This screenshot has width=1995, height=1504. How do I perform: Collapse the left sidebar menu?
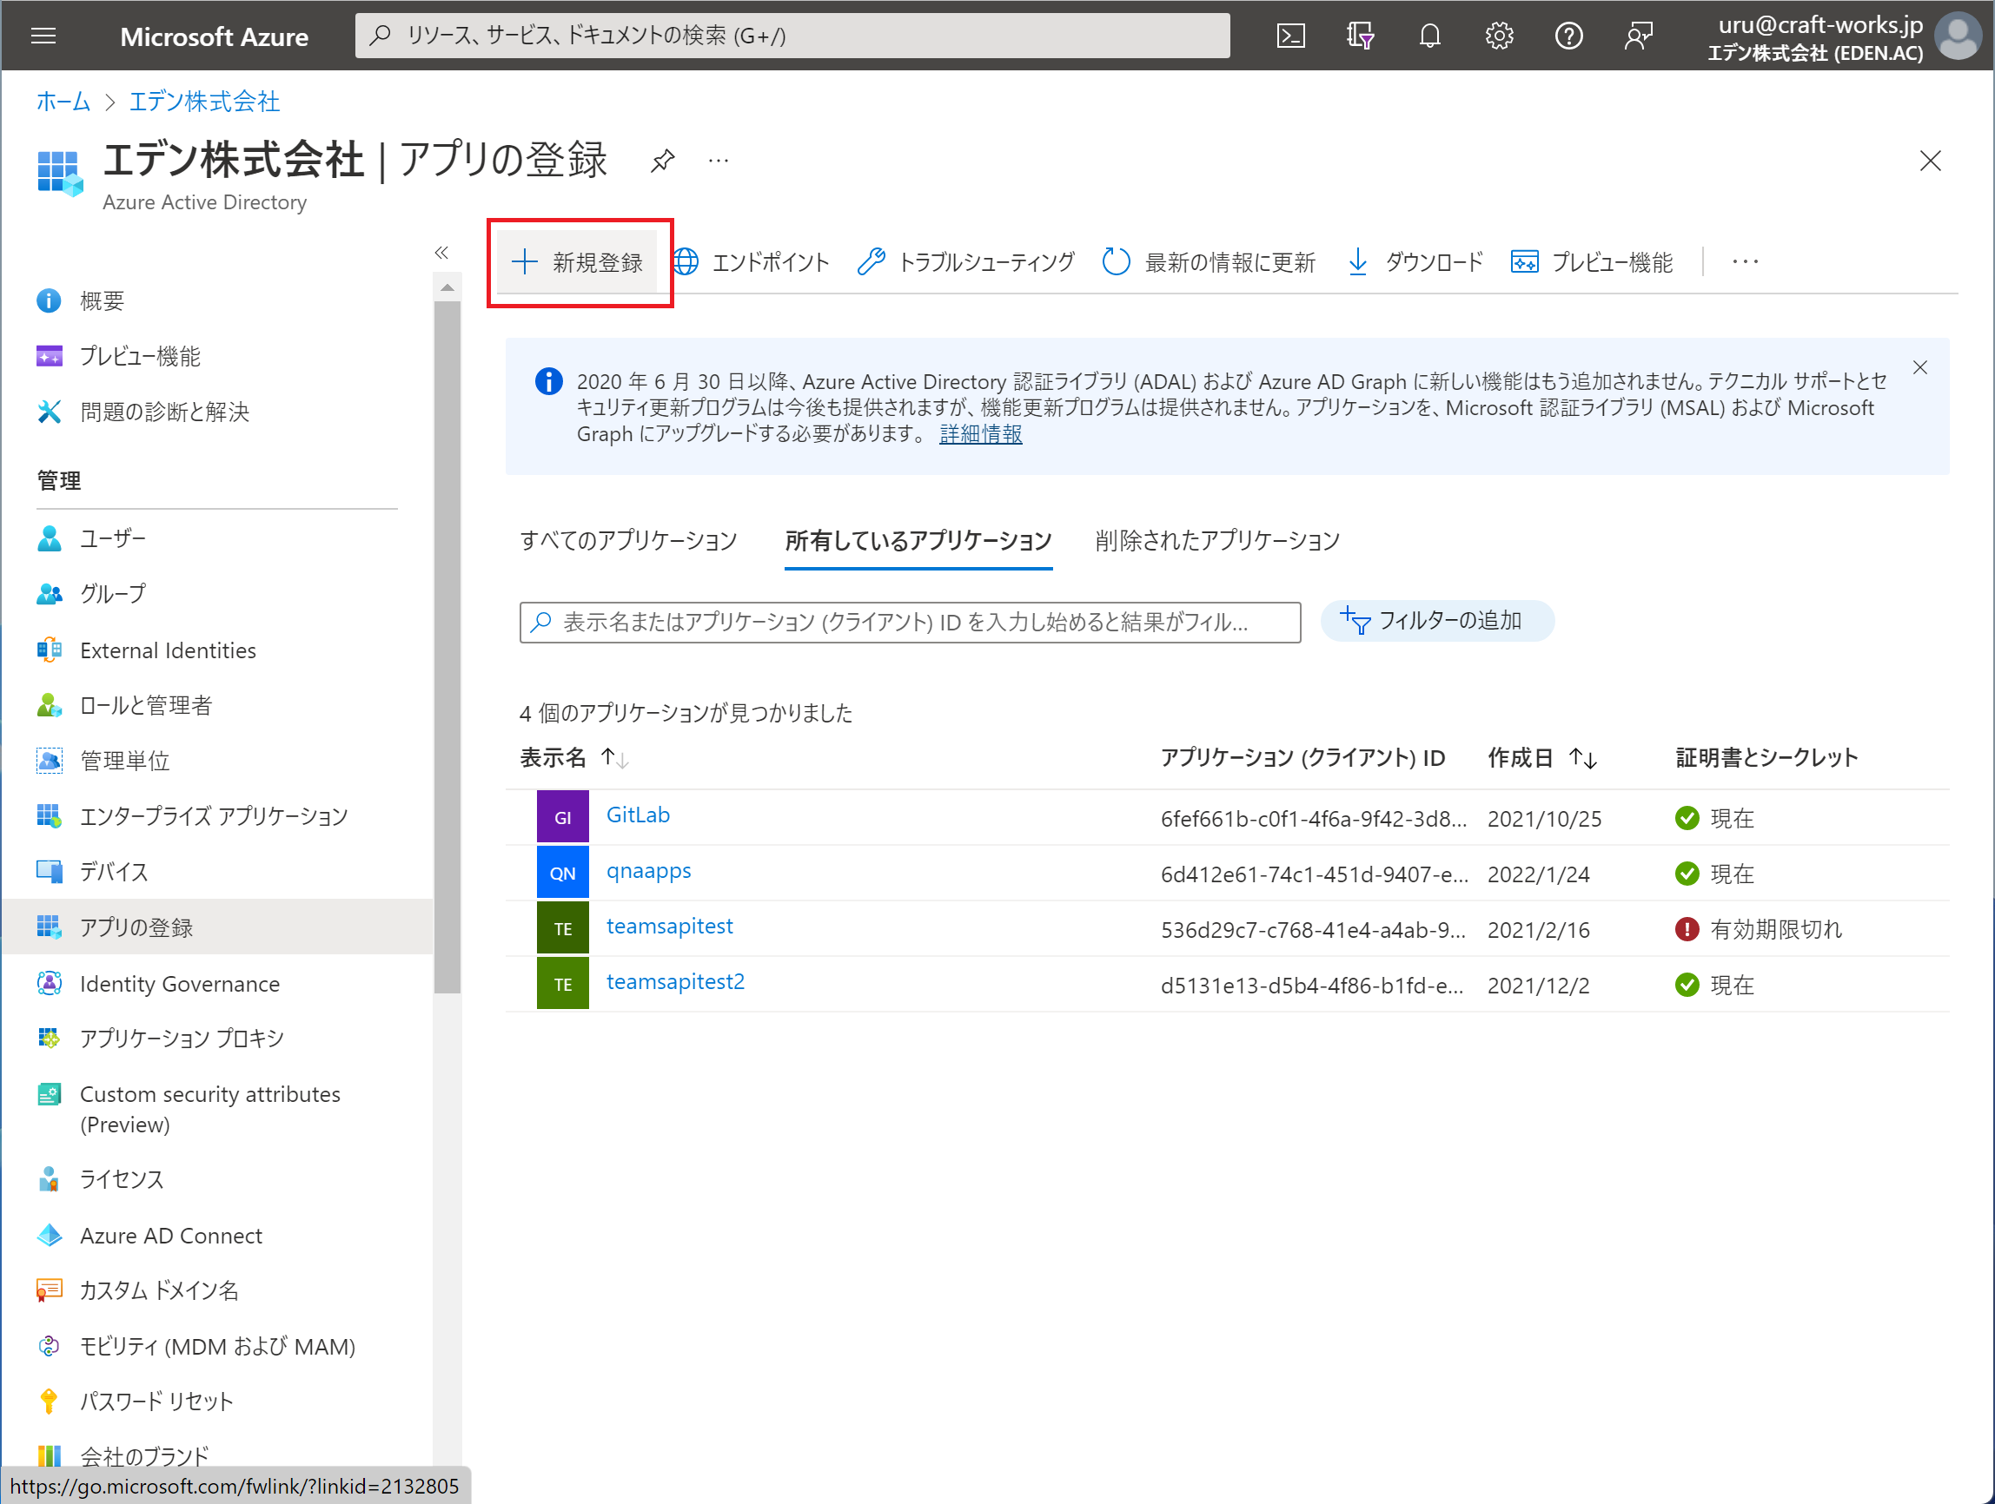[x=441, y=253]
